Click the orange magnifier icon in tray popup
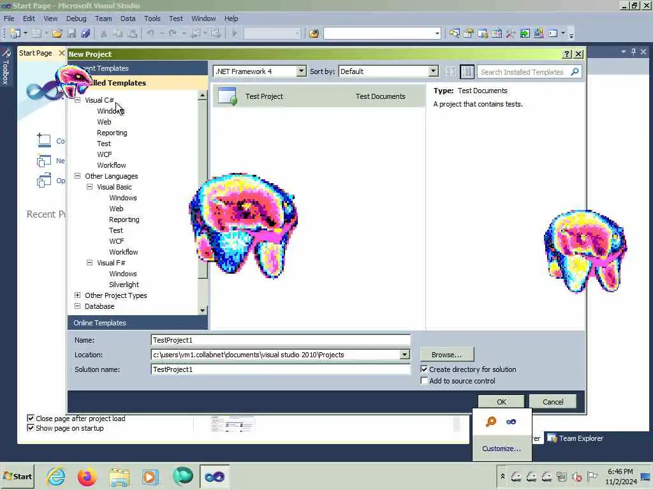653x490 pixels. pos(491,422)
